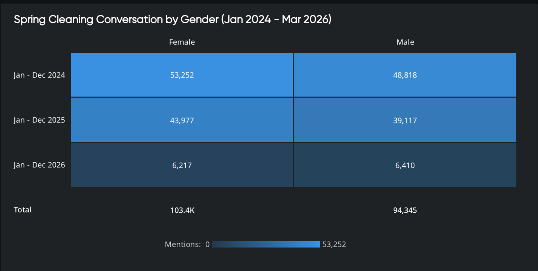
Task: Click the Jan - Dec 2026 row label
Action: click(40, 165)
